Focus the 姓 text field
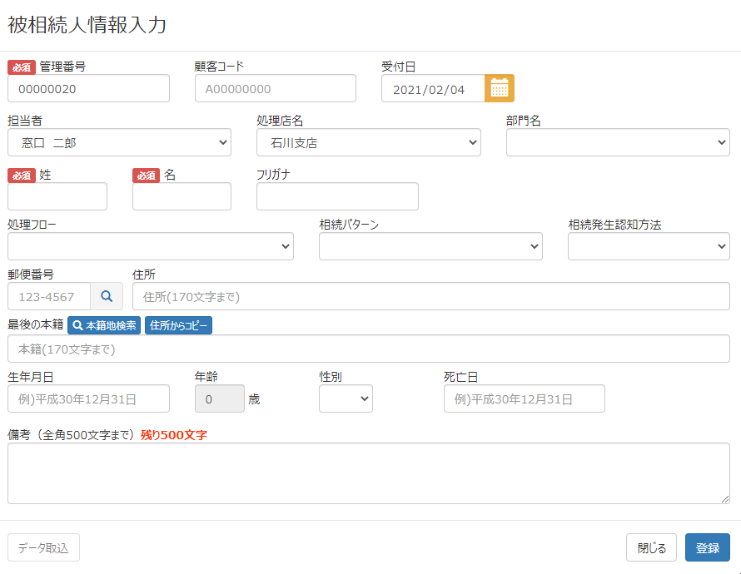 [57, 196]
